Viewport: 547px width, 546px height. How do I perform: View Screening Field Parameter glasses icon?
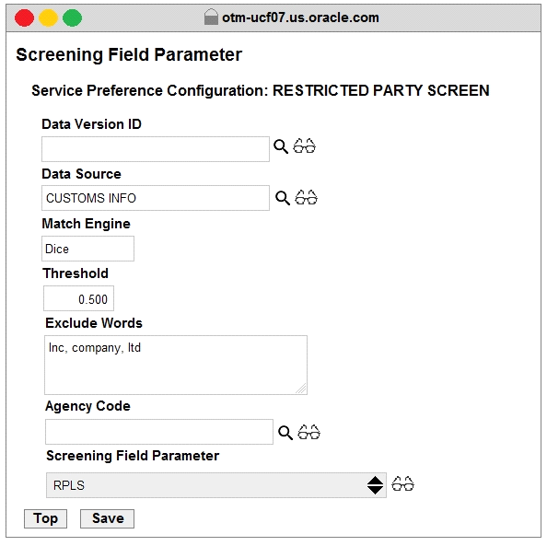[x=402, y=484]
